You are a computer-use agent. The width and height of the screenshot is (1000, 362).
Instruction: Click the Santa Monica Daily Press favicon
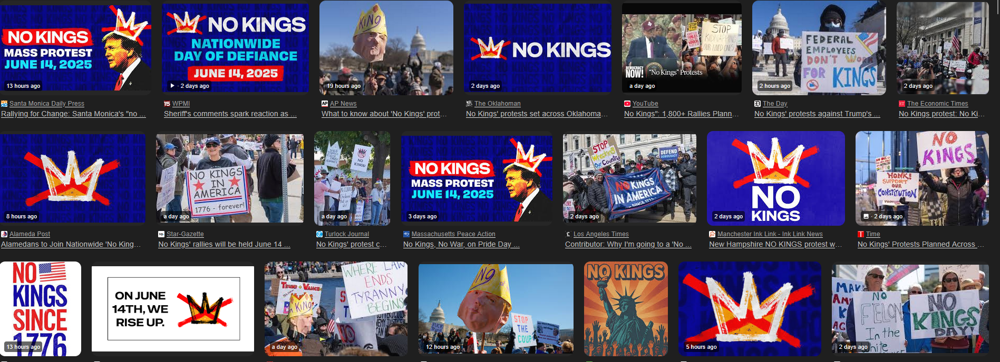[4, 104]
